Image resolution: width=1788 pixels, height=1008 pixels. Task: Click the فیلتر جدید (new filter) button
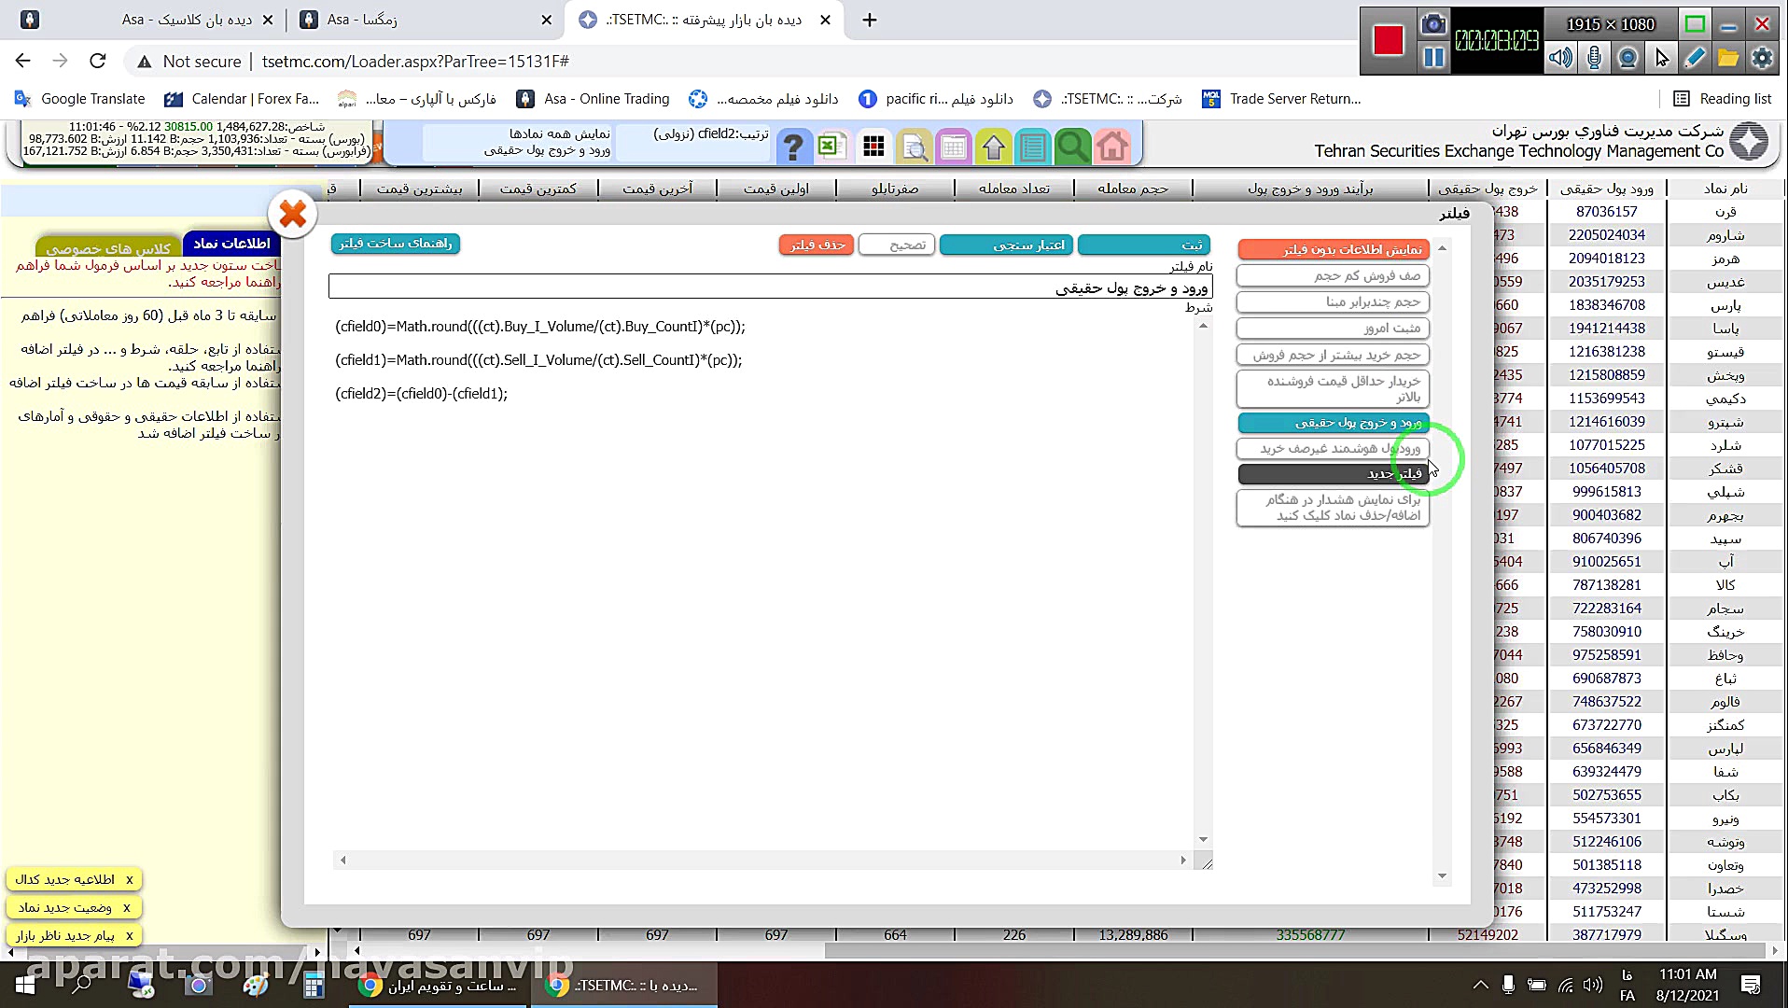click(x=1334, y=474)
